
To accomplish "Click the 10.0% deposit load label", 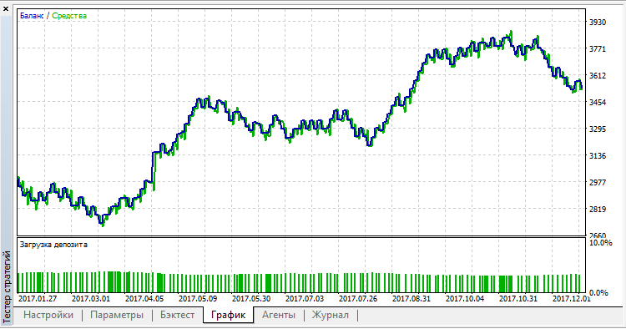I will tap(600, 243).
